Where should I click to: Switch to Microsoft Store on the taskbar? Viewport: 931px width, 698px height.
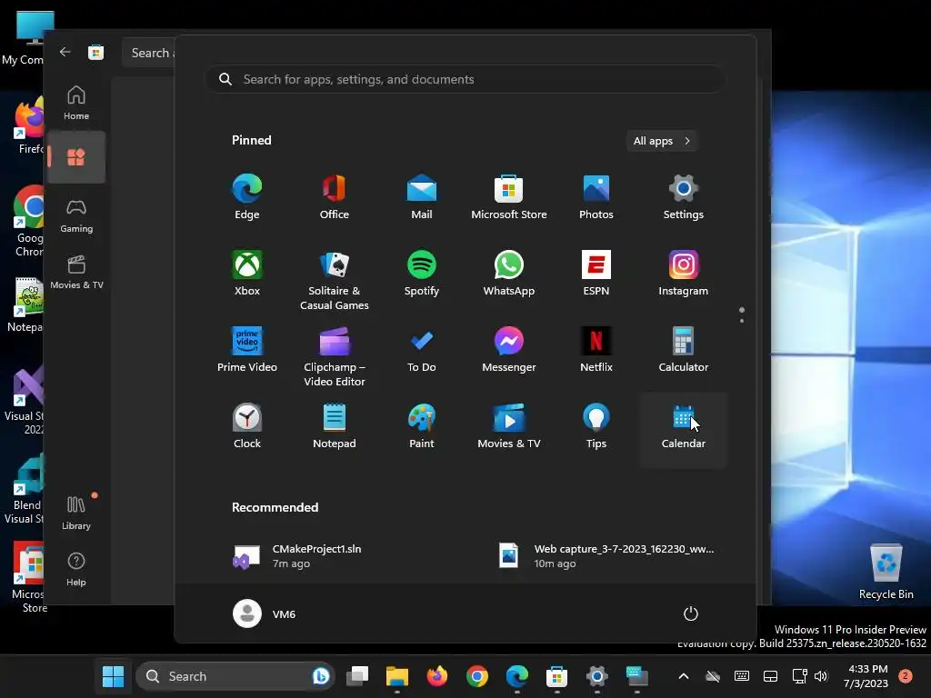tap(557, 676)
